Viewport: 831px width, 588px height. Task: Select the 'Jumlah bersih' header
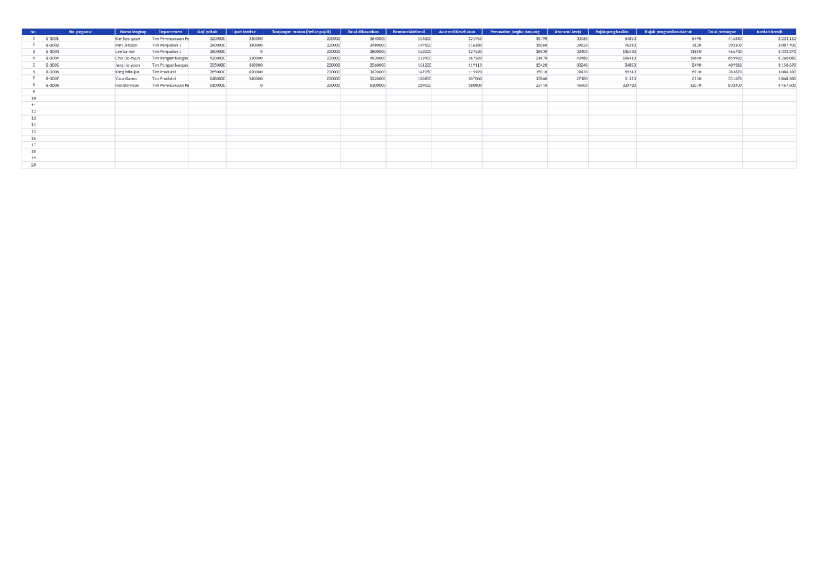[x=770, y=32]
